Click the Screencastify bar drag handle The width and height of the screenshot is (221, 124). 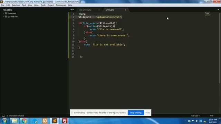(x=72, y=113)
